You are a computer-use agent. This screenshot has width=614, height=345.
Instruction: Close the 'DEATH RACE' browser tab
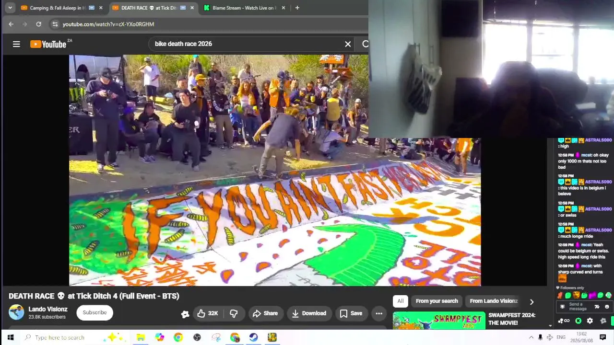point(192,8)
